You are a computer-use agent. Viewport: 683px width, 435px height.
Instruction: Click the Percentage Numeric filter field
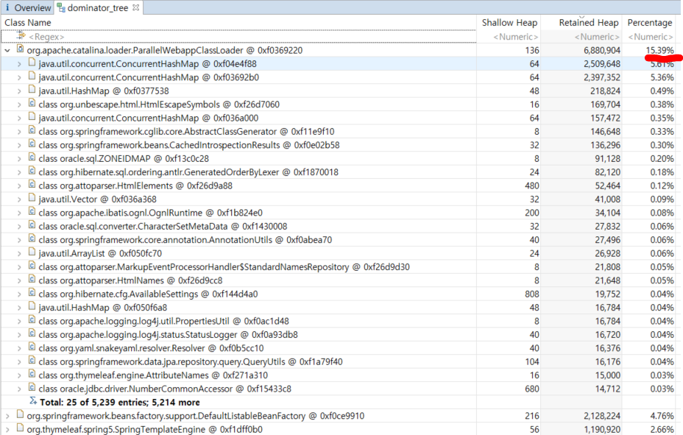651,37
